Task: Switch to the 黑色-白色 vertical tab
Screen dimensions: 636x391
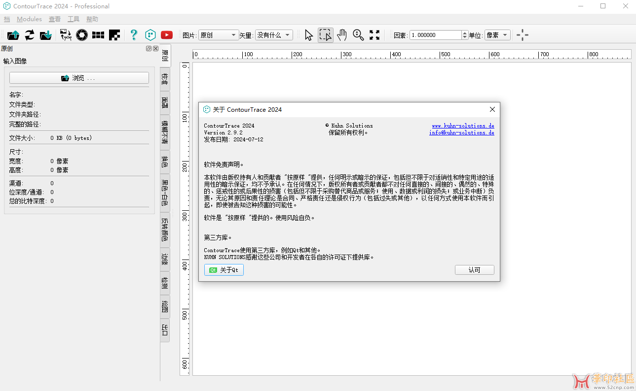Action: click(x=165, y=193)
